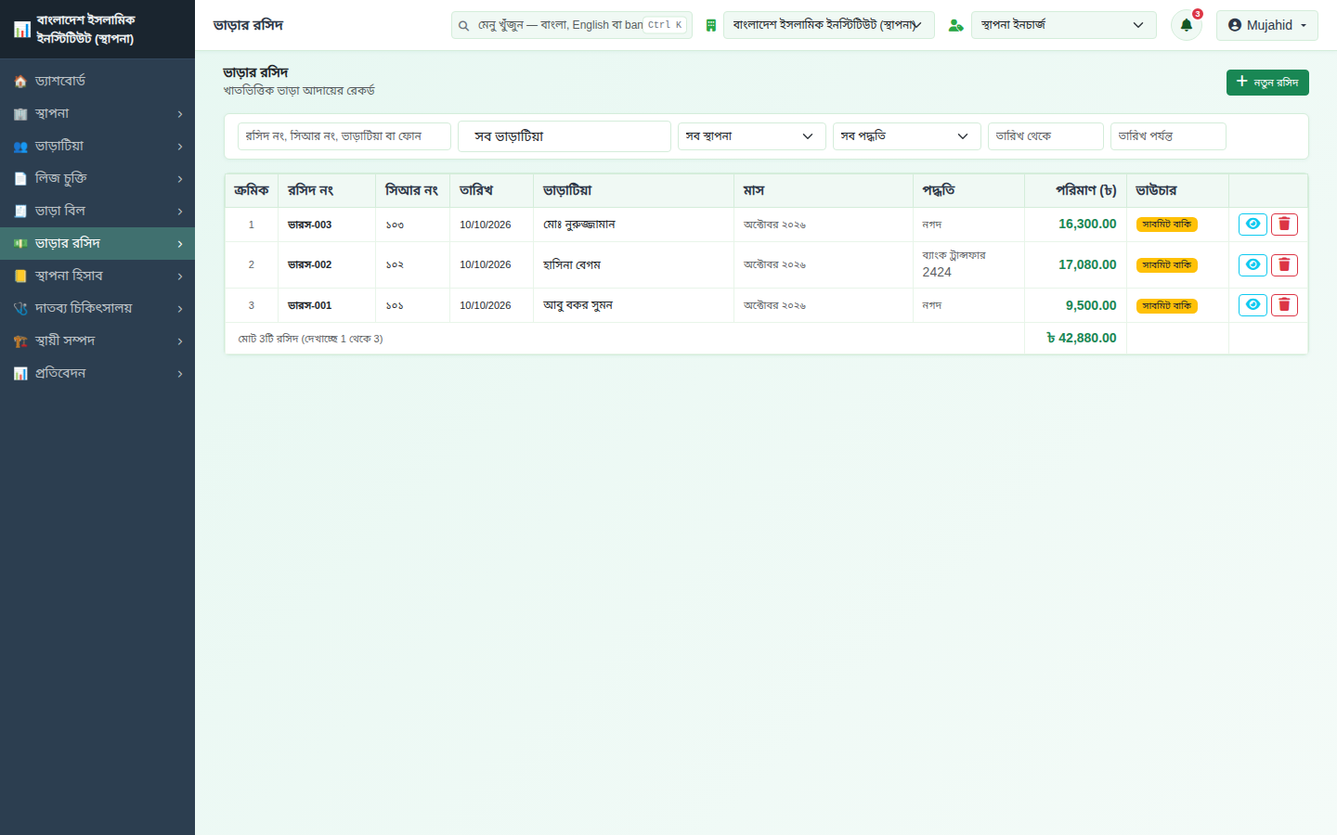Click the amount 16,300.00
The image size is (1337, 835).
pyautogui.click(x=1087, y=225)
